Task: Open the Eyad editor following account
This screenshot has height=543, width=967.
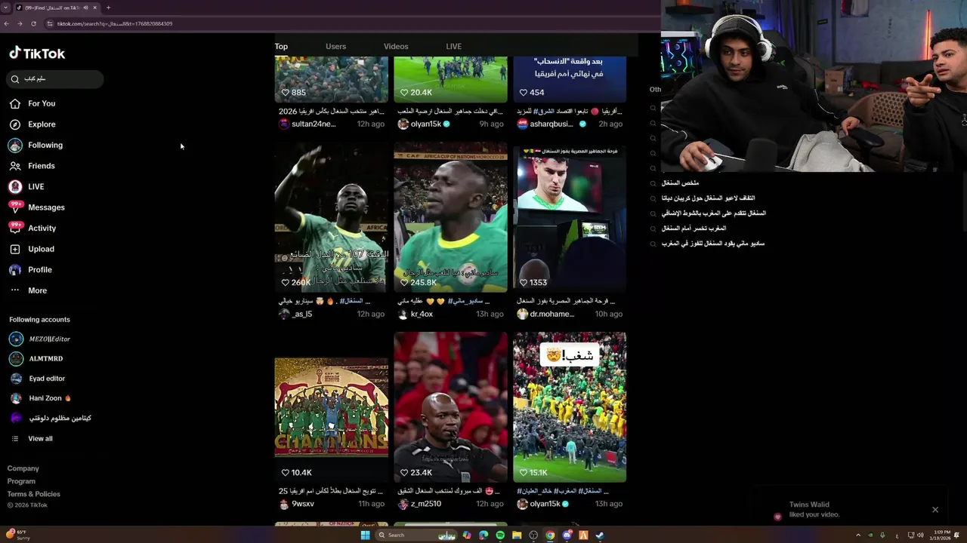Action: tap(37, 379)
